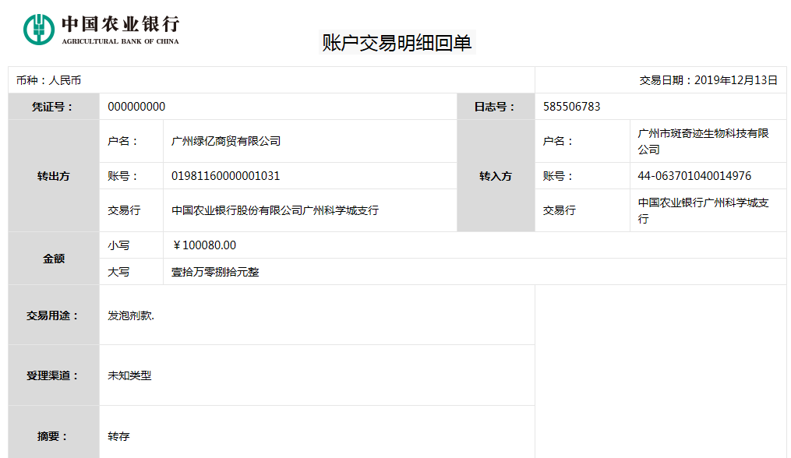Click the 交易用途 label cell
Screen dimensions: 791x458
[54, 315]
